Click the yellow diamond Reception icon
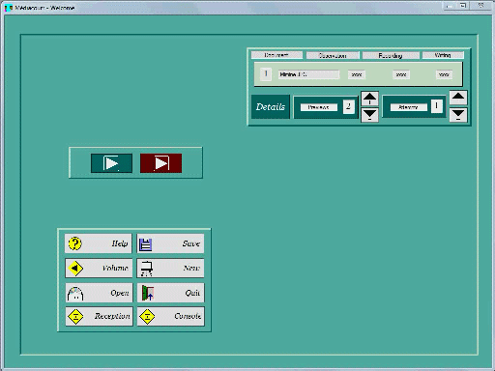The height and width of the screenshot is (371, 495). pos(75,316)
